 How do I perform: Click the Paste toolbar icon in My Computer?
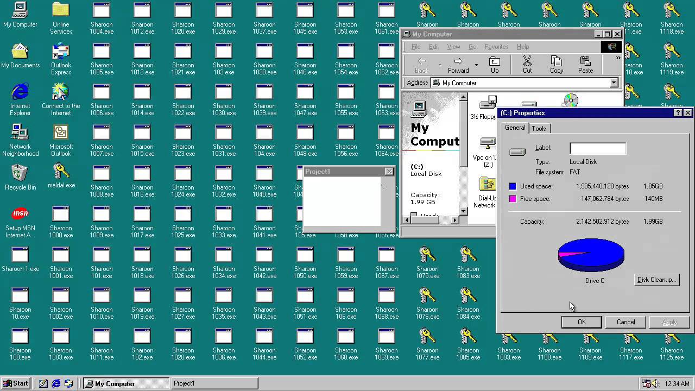(x=585, y=65)
